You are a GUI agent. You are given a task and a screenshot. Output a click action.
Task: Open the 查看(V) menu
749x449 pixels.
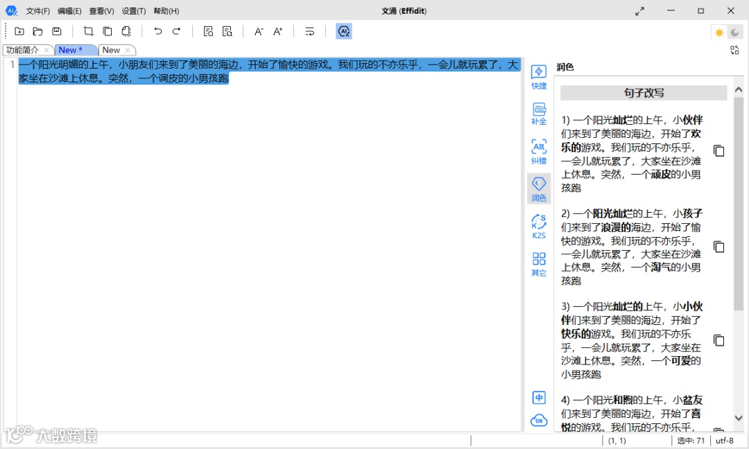[101, 11]
